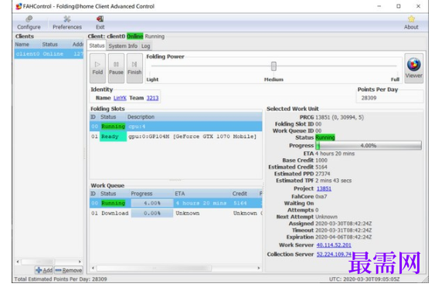This screenshot has width=435, height=287.
Task: Switch to the System Info tab
Action: coord(123,46)
